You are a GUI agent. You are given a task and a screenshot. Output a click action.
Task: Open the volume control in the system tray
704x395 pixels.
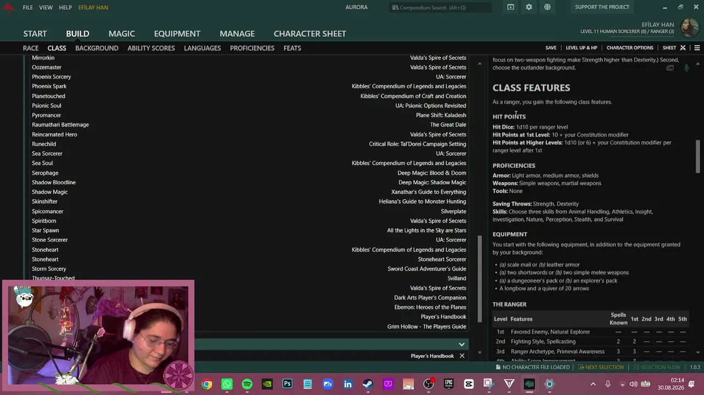point(633,384)
